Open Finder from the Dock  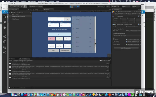12,95
